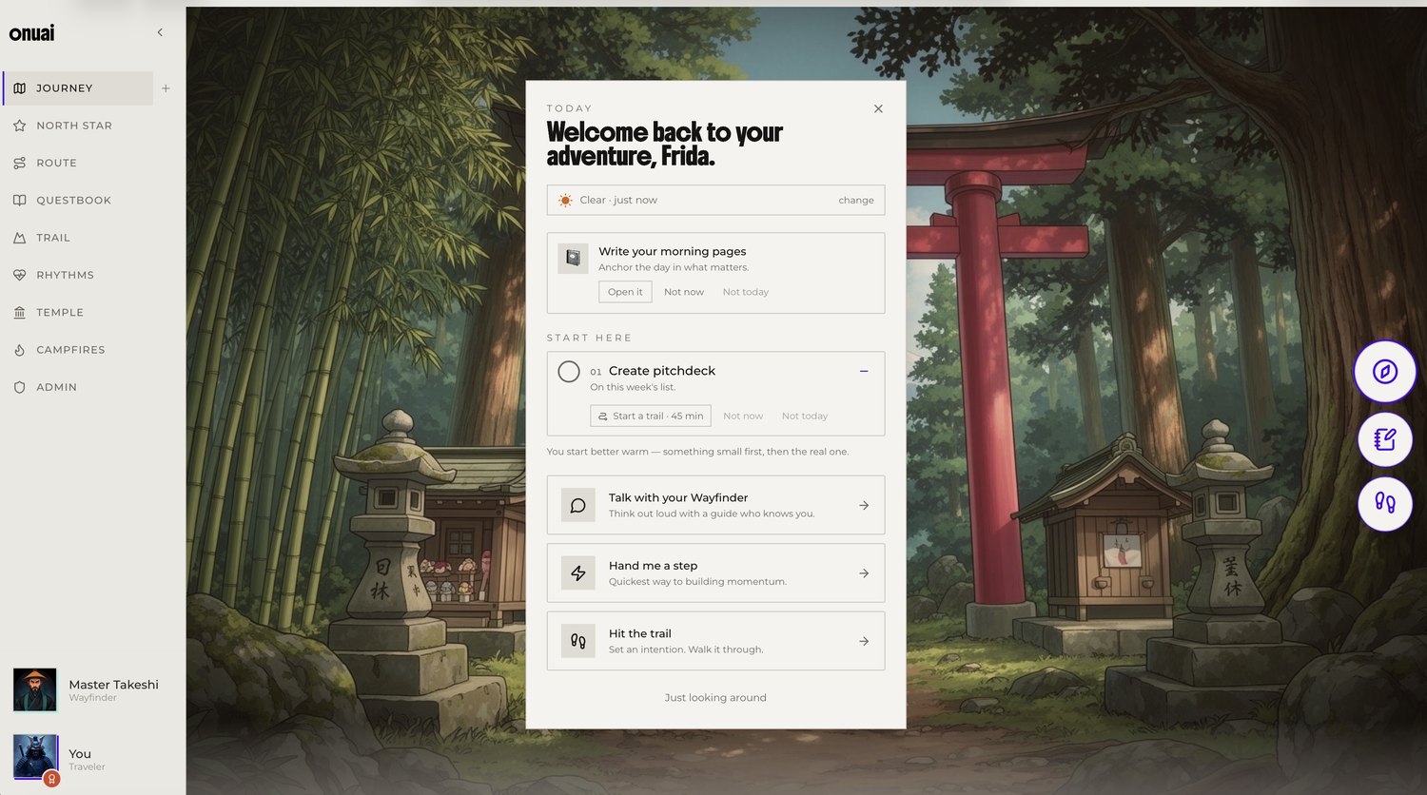Dismiss morning pages with Not now
Screen dimensions: 1427x795
[684, 292]
